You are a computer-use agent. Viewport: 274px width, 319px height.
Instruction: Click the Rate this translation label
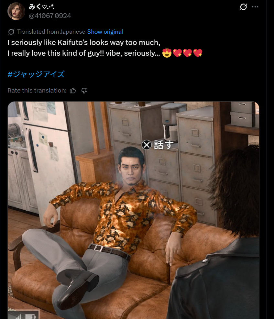pyautogui.click(x=37, y=91)
